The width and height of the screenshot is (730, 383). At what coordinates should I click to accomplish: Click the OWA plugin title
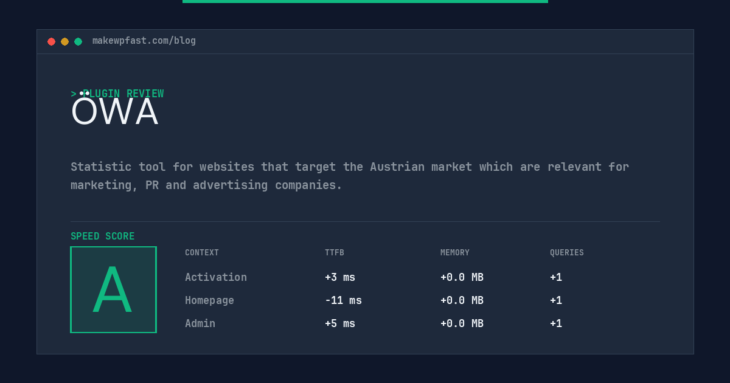click(115, 112)
